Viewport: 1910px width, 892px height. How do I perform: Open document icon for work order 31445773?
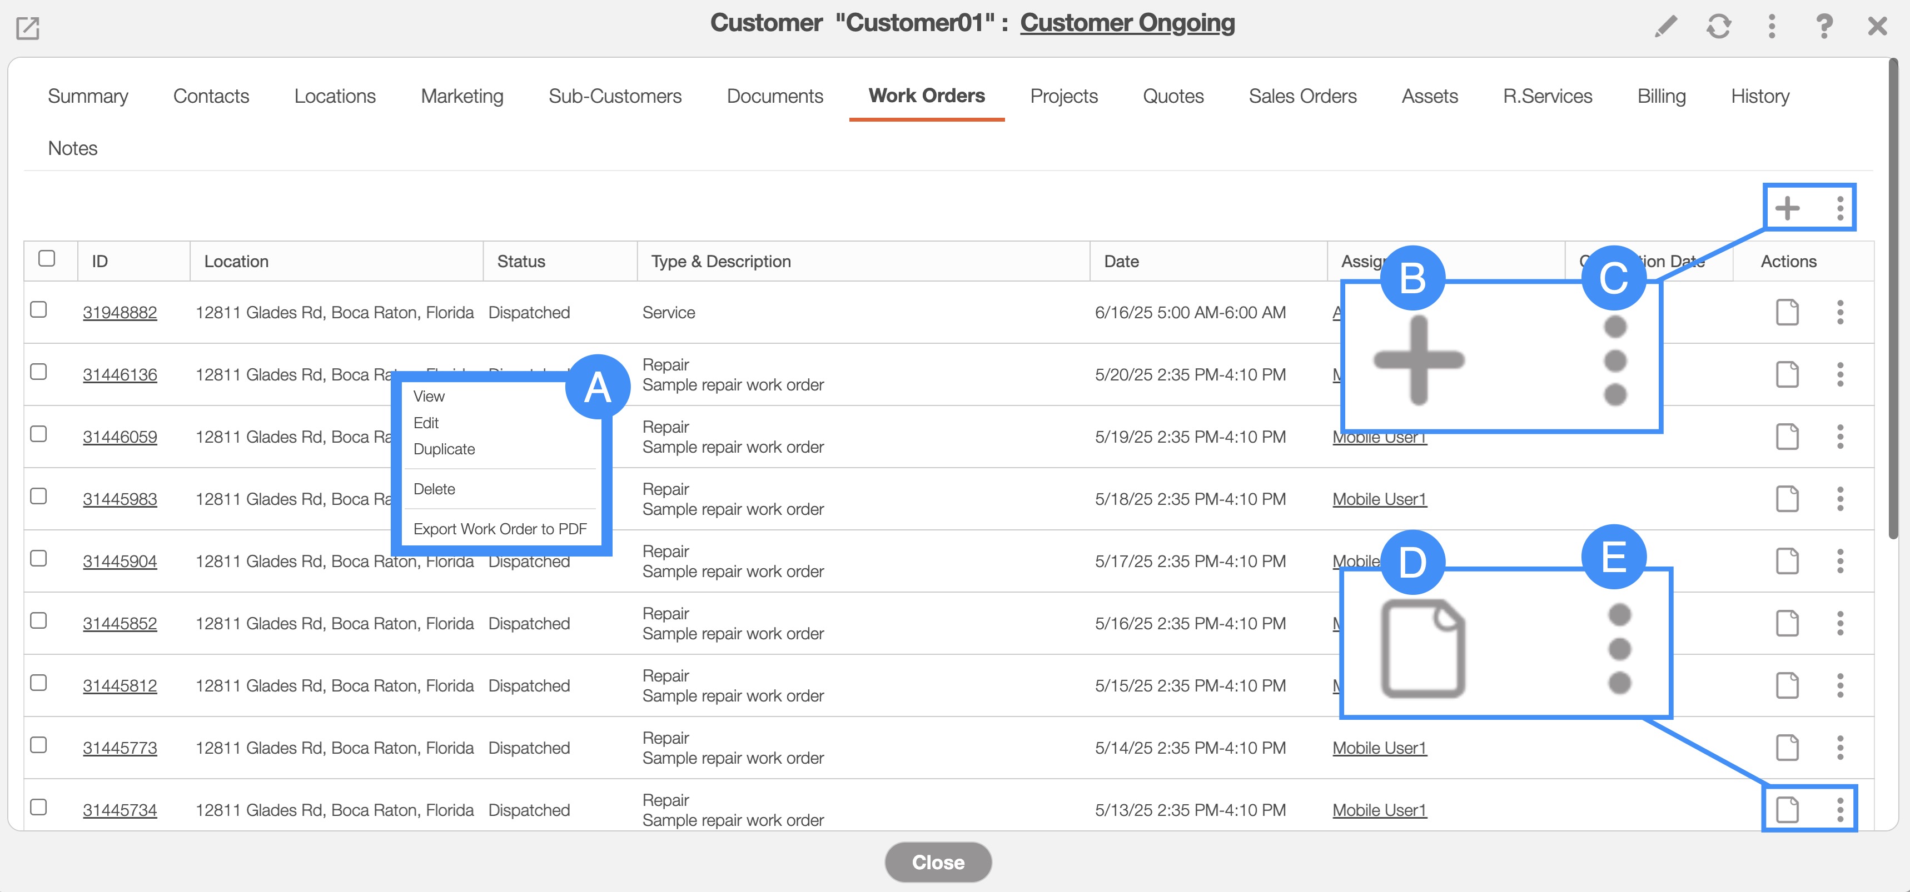coord(1787,748)
